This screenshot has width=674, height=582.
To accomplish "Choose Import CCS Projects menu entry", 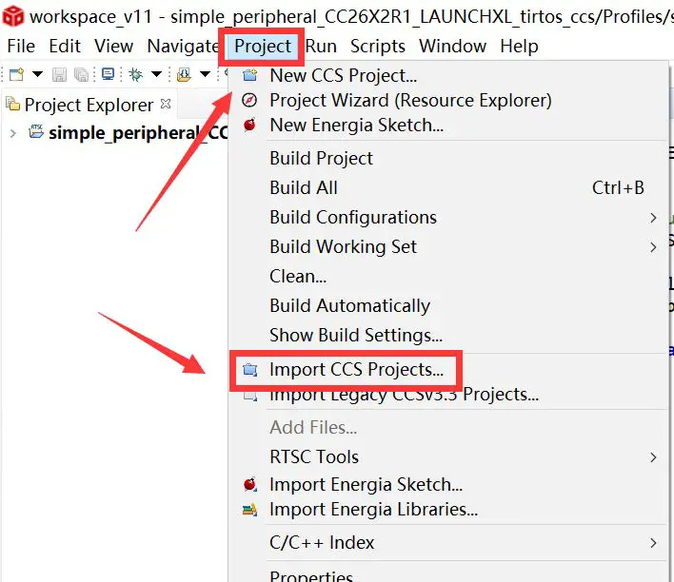I will pos(356,369).
